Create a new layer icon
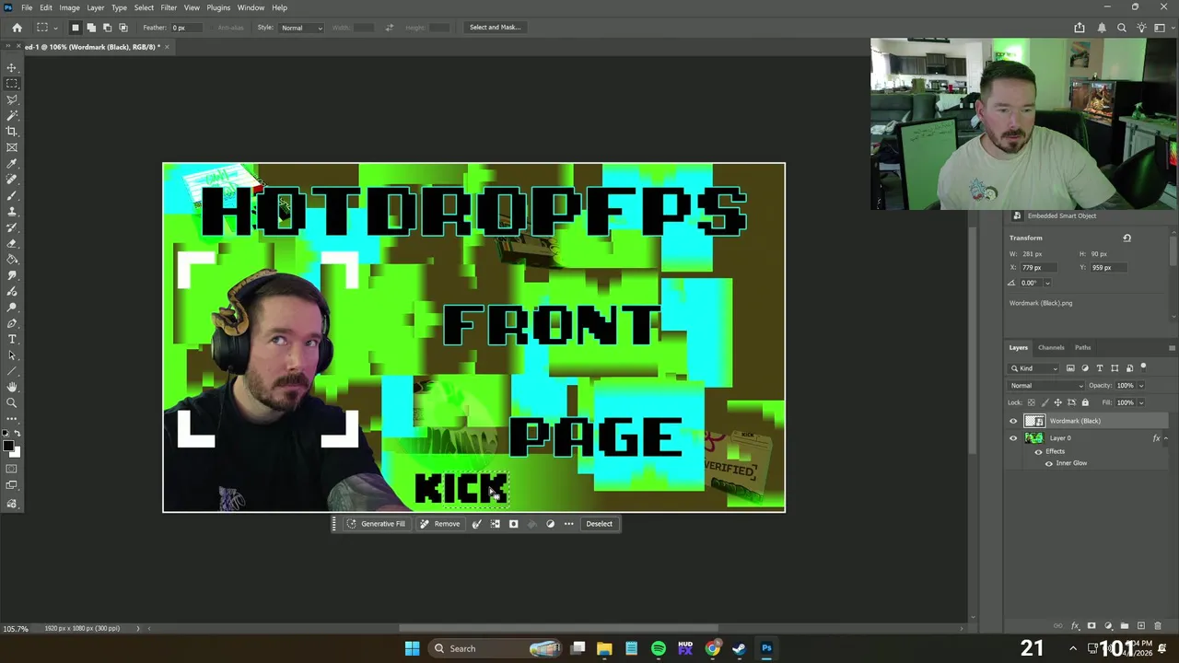1179x663 pixels. (x=1141, y=626)
